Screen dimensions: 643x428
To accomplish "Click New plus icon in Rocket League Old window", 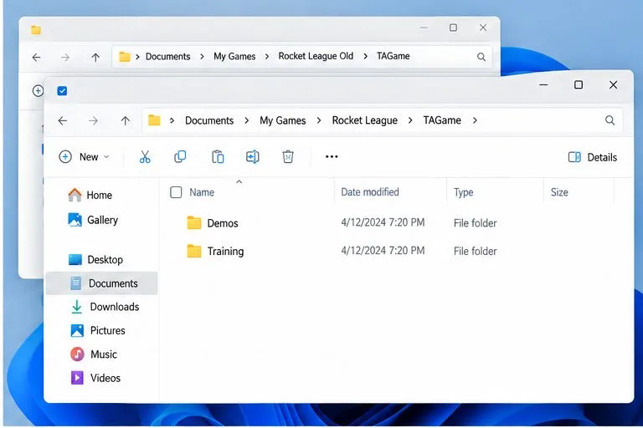I will pyautogui.click(x=38, y=90).
